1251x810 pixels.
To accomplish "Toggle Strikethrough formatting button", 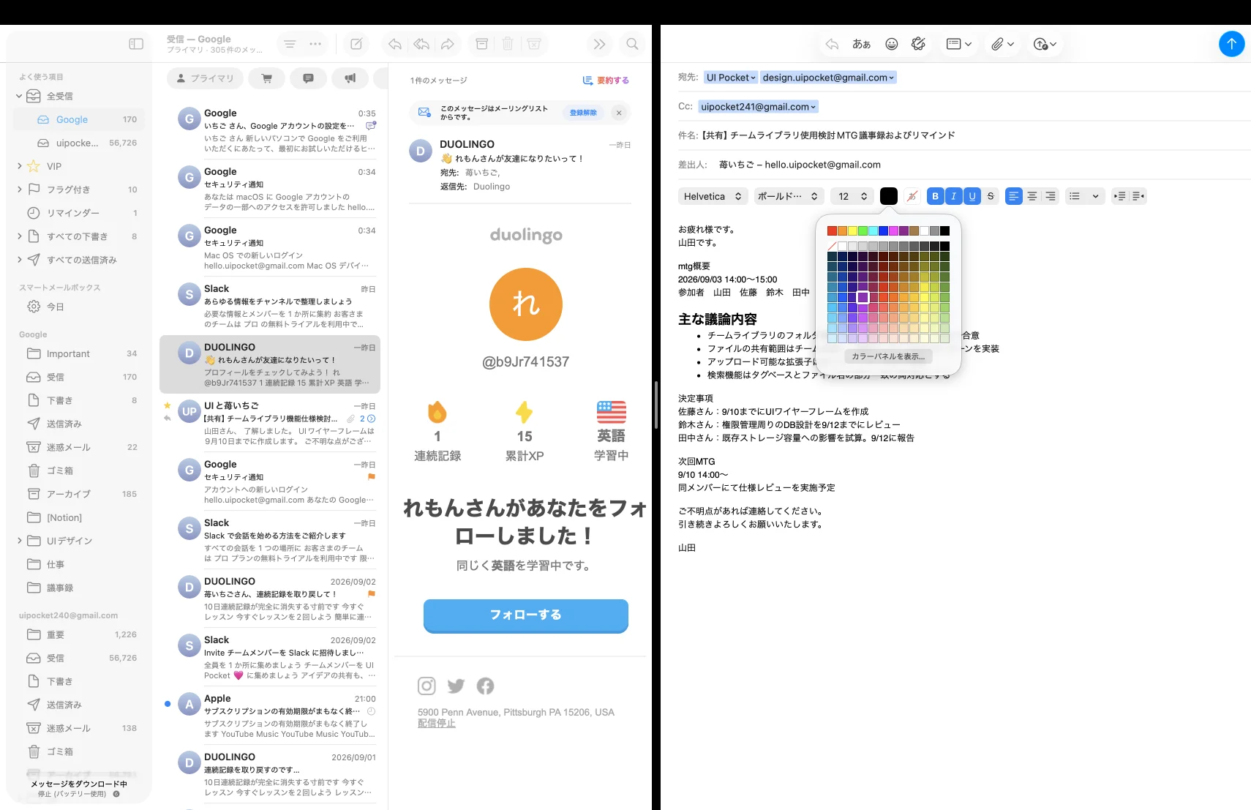I will point(991,196).
